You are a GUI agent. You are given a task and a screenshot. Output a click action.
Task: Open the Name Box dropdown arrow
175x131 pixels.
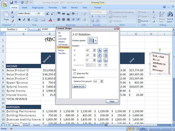25,29
